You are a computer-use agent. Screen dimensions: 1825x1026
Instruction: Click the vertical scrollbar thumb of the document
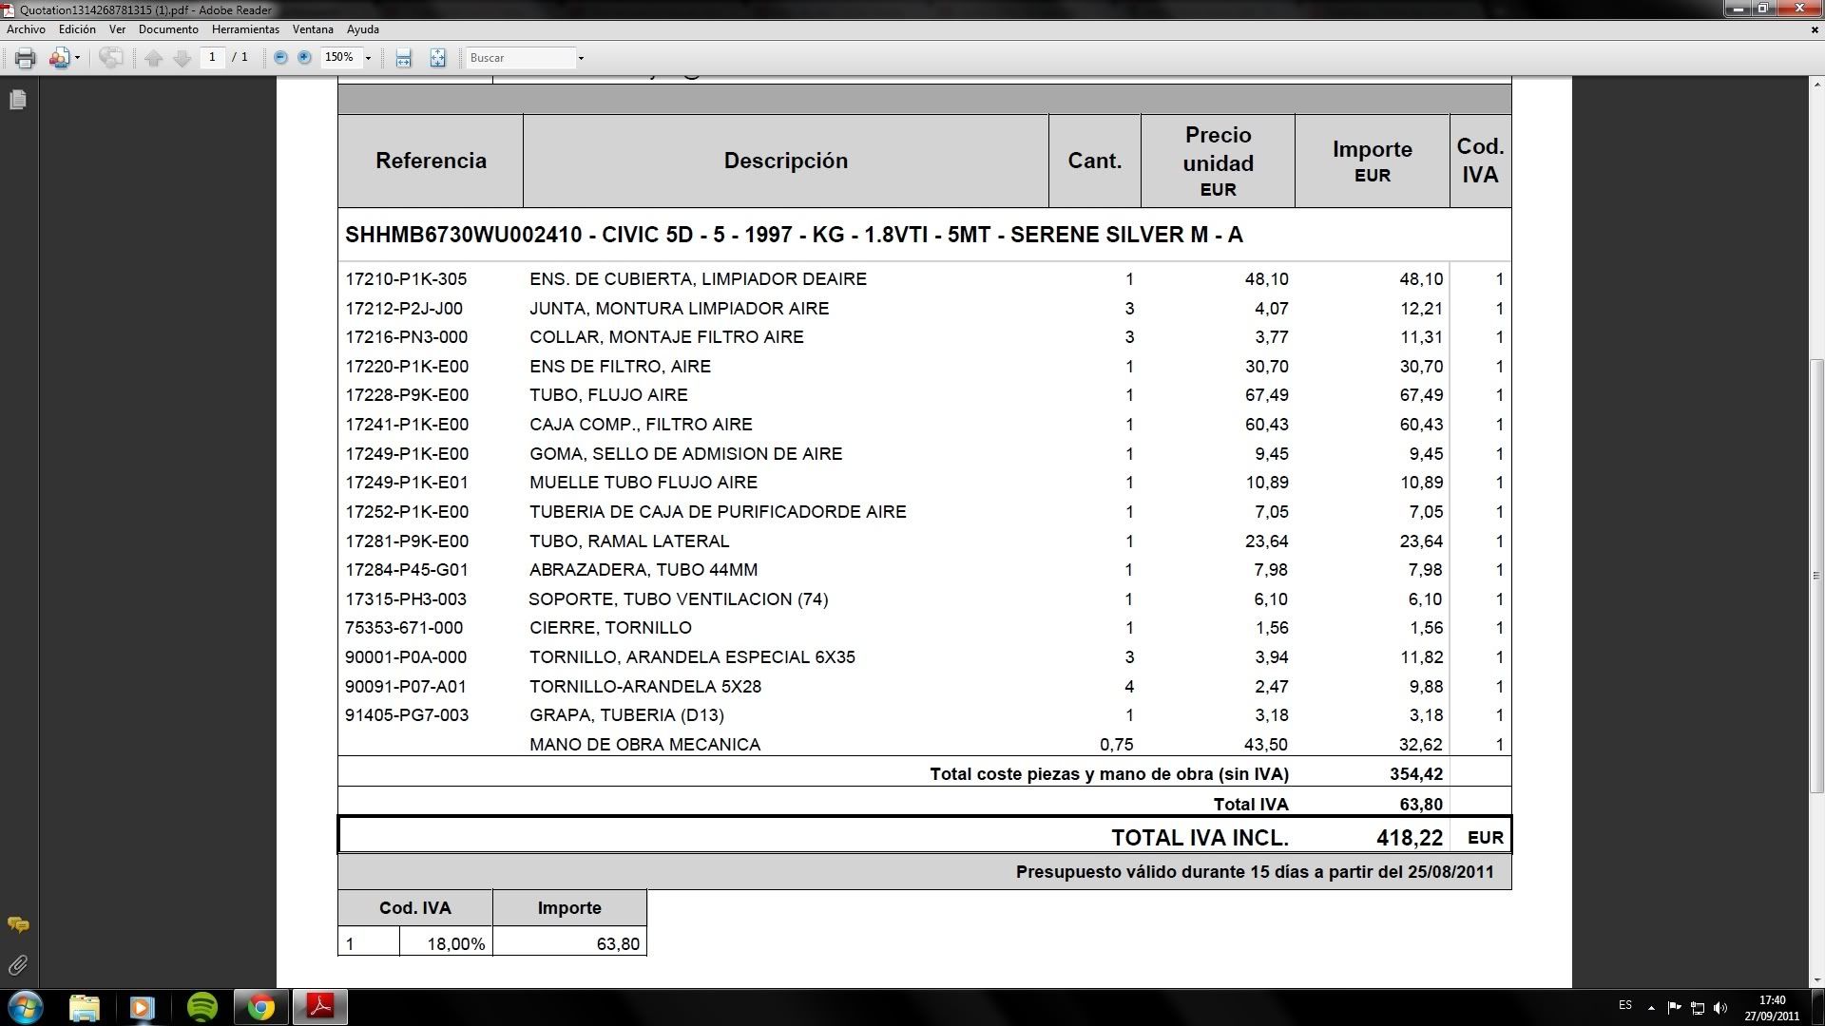coord(1816,576)
